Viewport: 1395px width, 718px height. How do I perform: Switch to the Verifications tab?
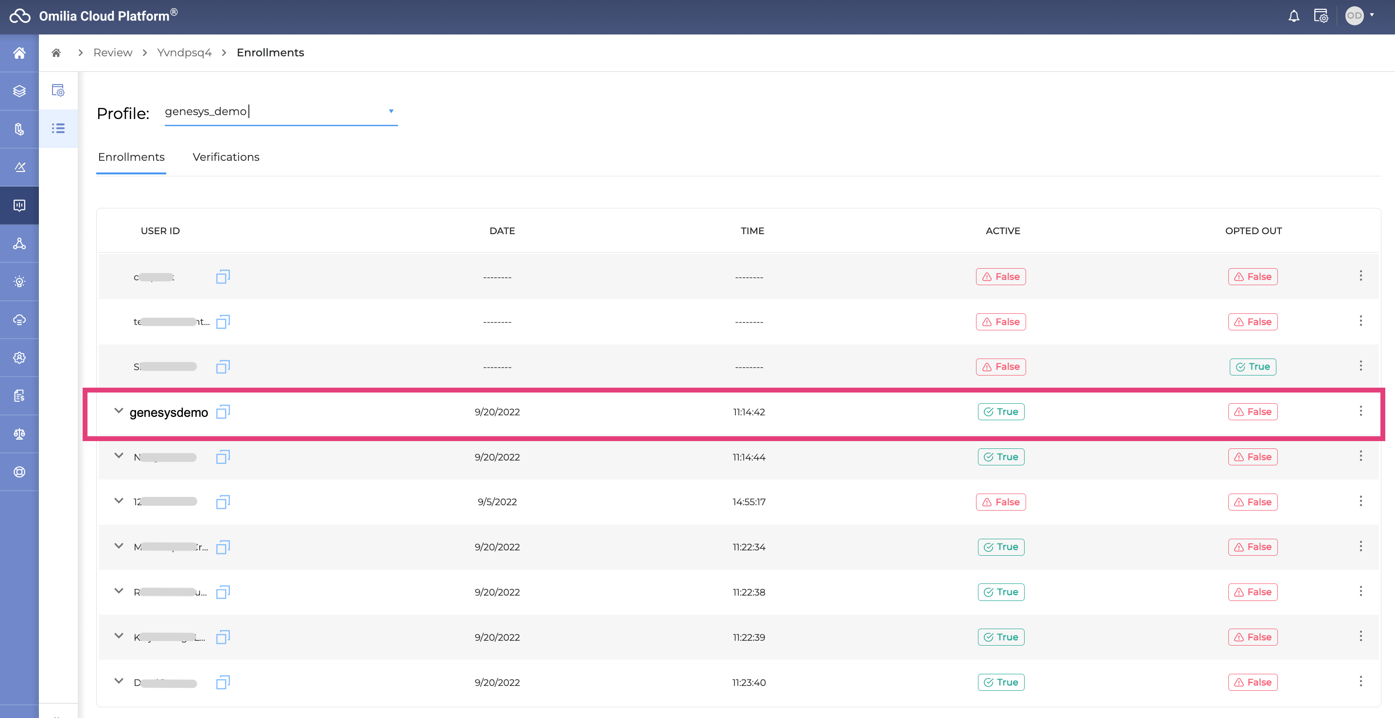pyautogui.click(x=226, y=157)
